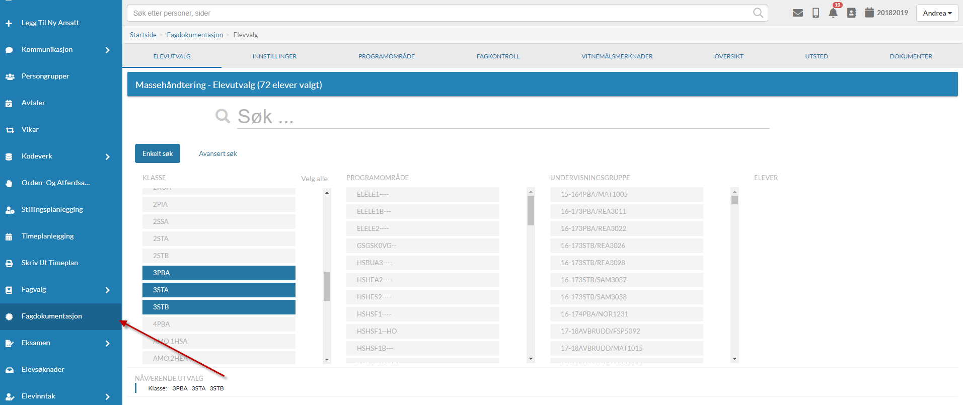Click the Fagvalg icon in sidebar

pyautogui.click(x=9, y=290)
